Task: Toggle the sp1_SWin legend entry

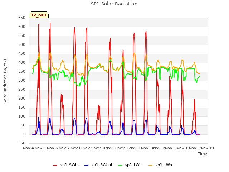Action: (x=66, y=165)
